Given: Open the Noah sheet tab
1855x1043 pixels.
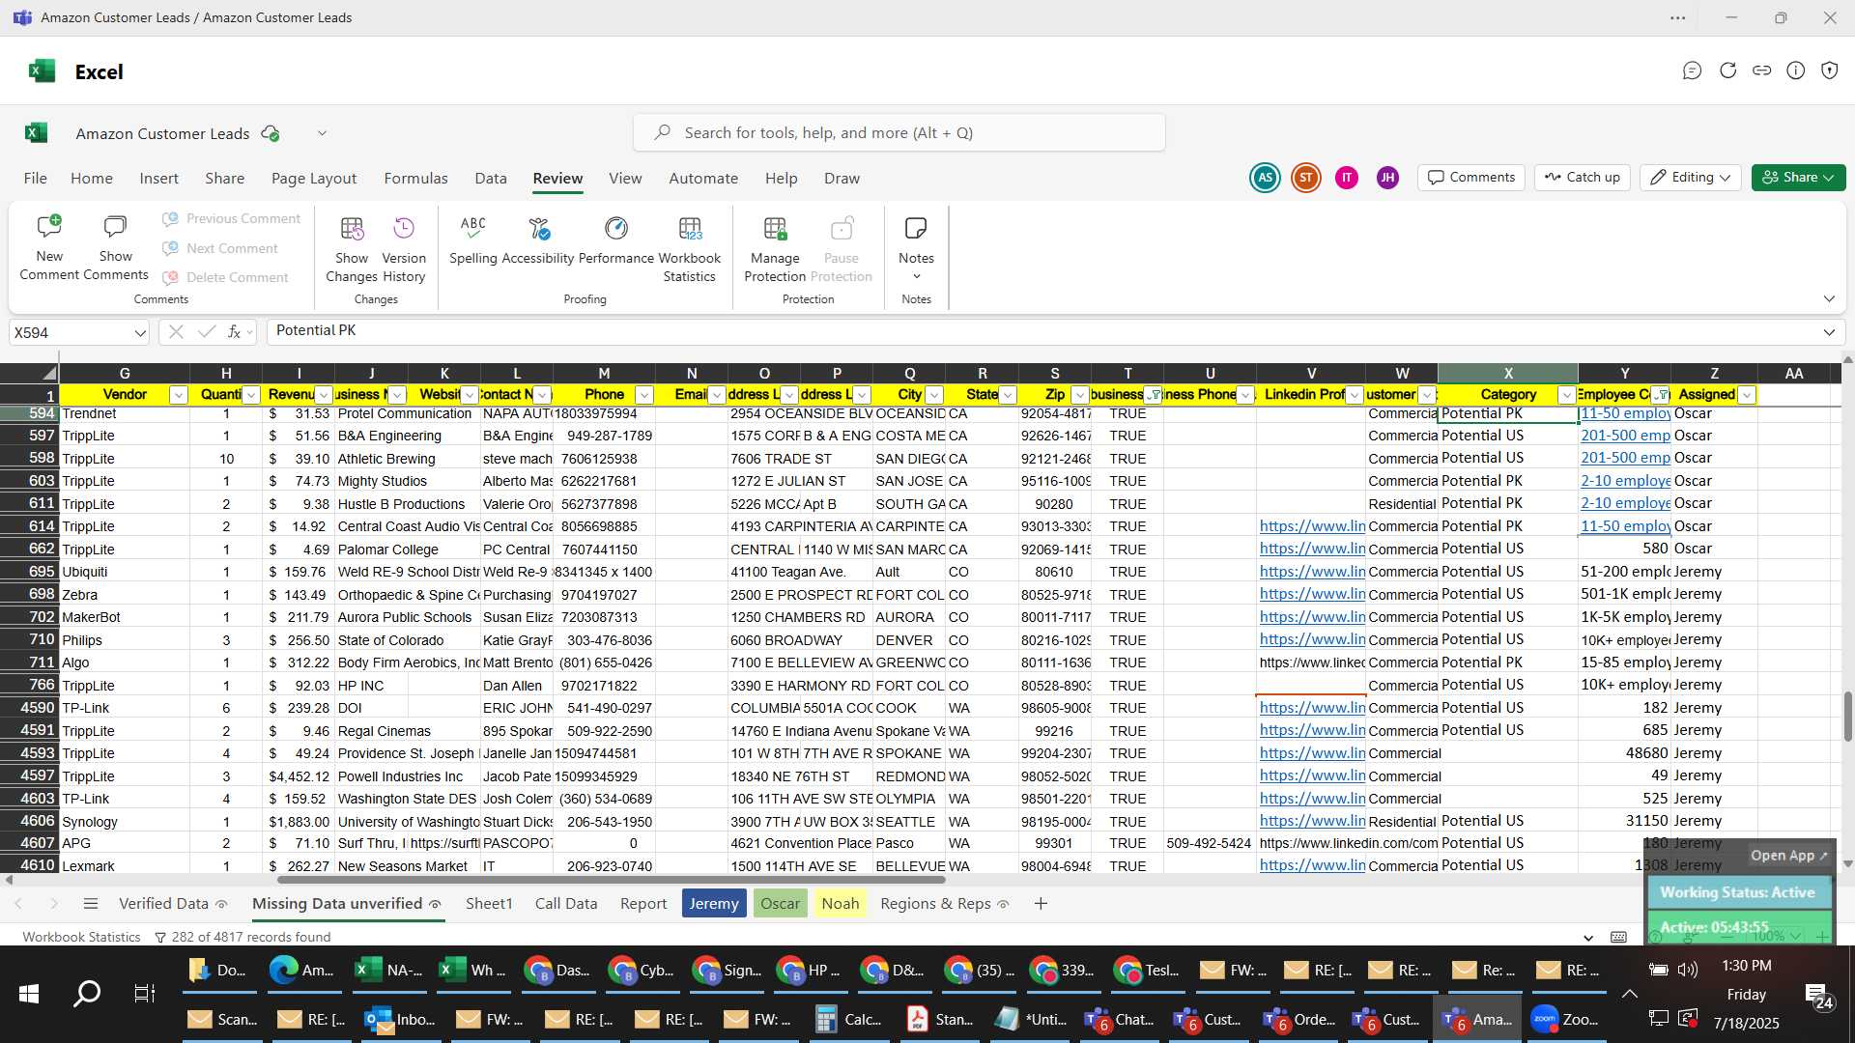Looking at the screenshot, I should coord(840,904).
